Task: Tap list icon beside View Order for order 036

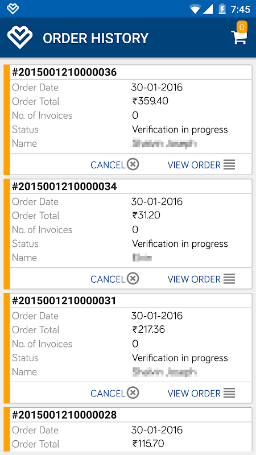Action: (x=229, y=165)
